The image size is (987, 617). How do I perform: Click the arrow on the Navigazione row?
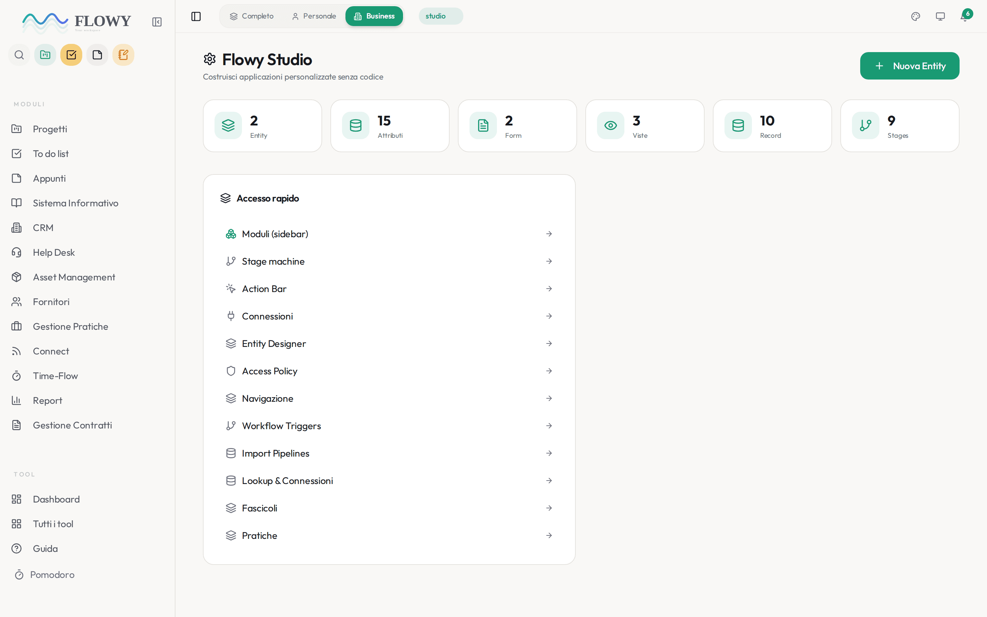coord(549,398)
